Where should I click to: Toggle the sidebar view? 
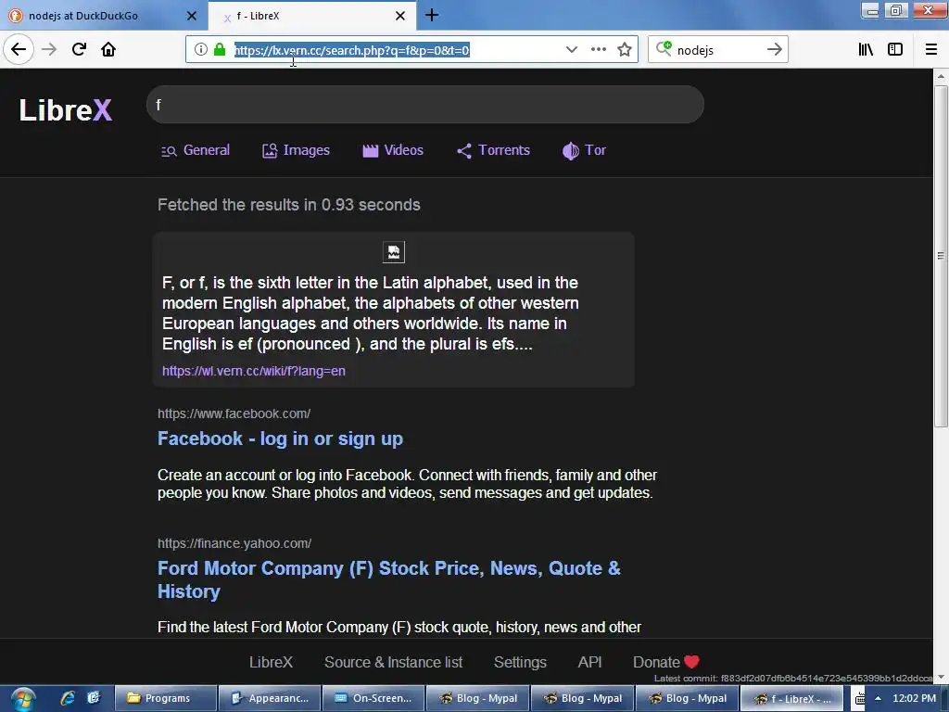tap(895, 50)
